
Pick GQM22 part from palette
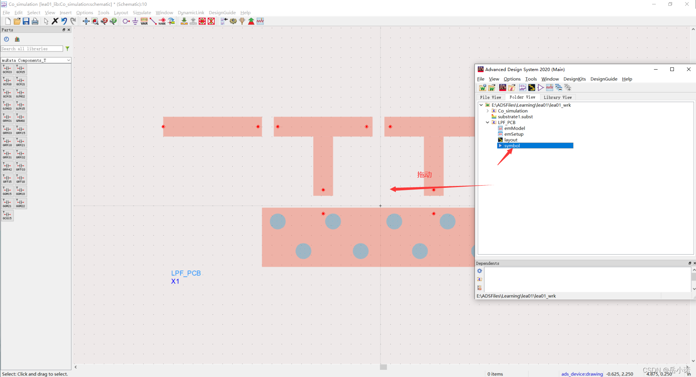tap(21, 203)
